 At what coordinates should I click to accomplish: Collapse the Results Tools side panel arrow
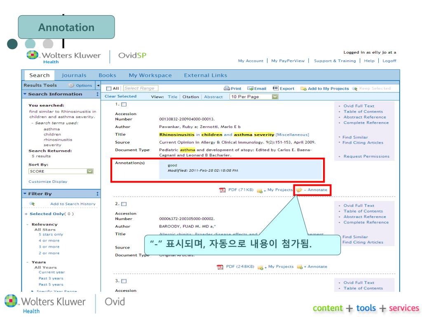(98, 85)
